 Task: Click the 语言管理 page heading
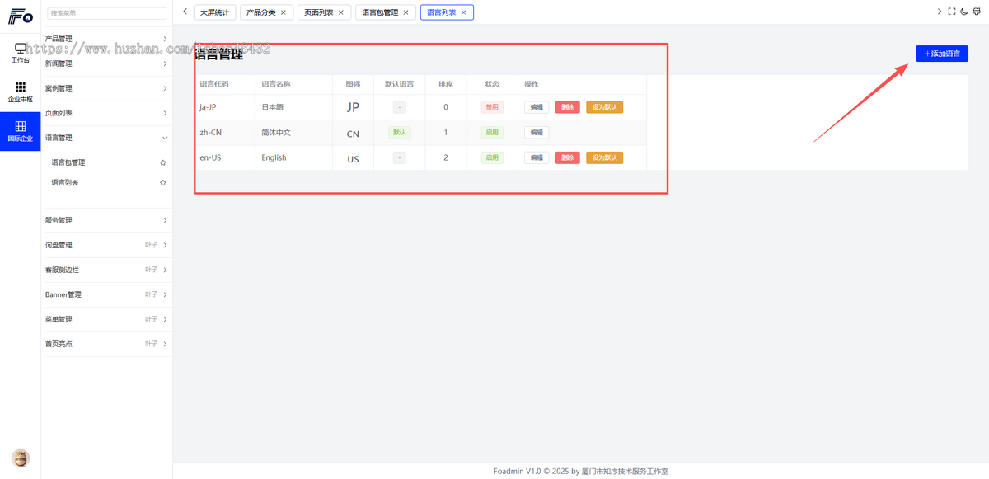pos(219,54)
